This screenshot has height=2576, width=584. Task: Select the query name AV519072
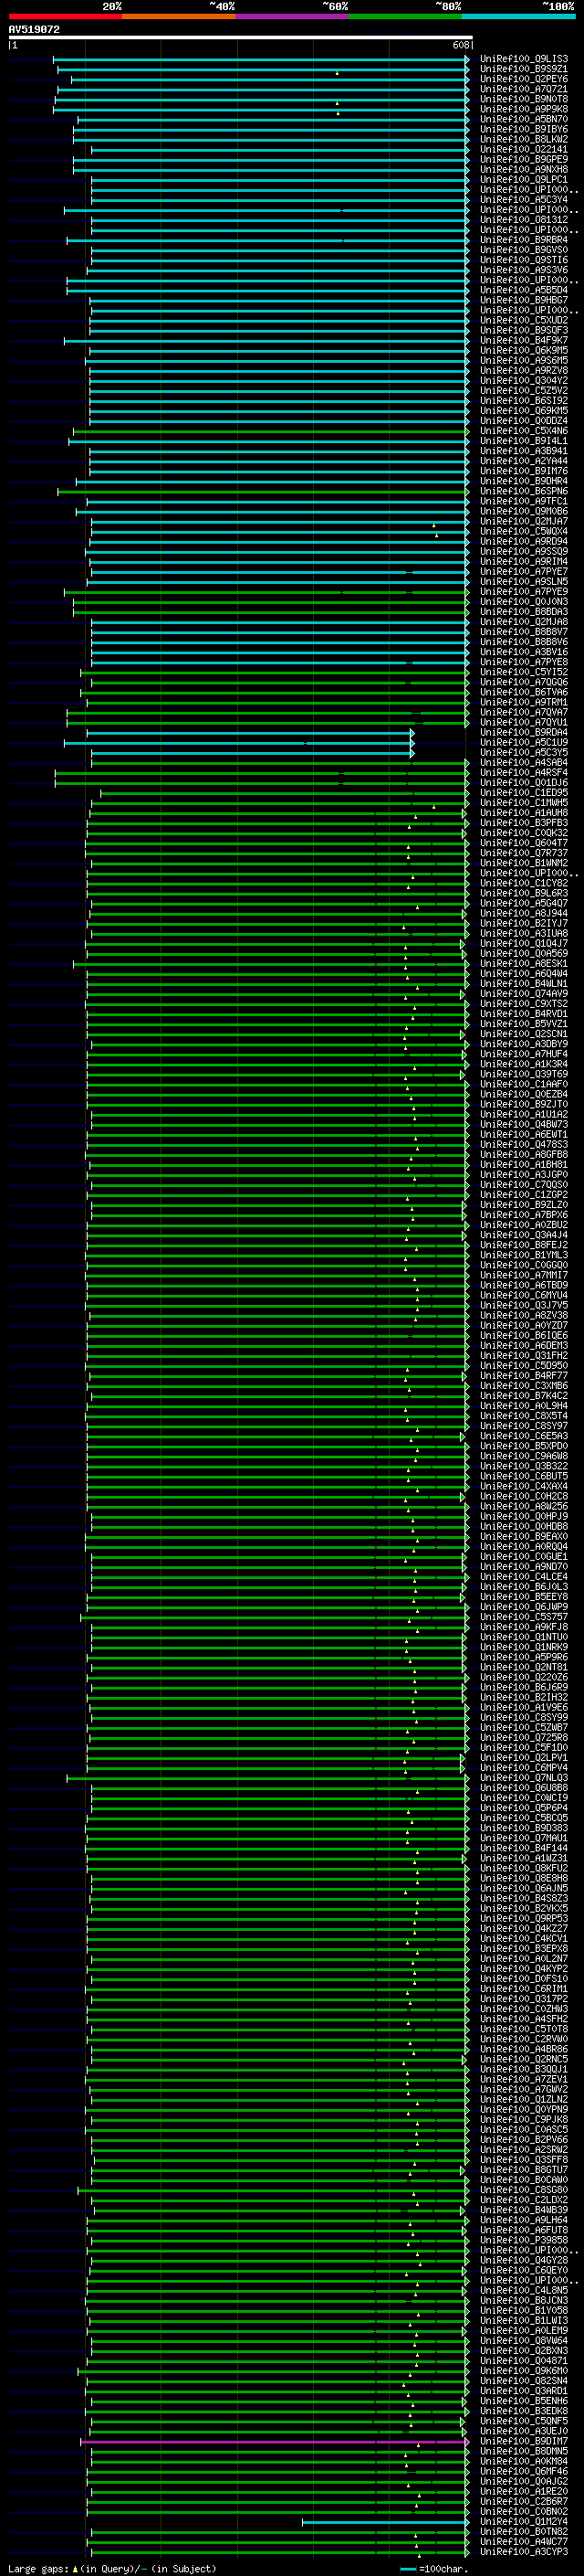pos(34,29)
